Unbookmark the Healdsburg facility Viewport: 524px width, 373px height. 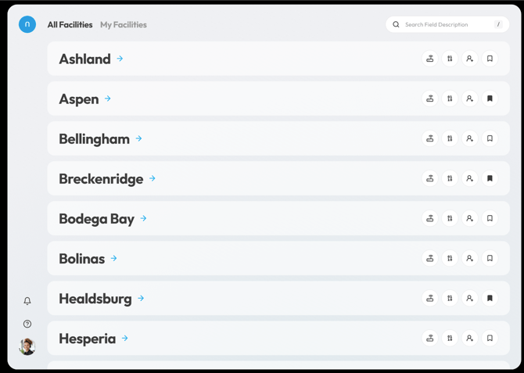tap(490, 298)
